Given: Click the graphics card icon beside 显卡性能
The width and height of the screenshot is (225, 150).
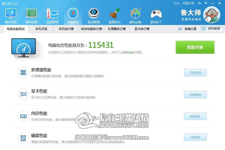Looking at the screenshot, I should pos(23,94).
